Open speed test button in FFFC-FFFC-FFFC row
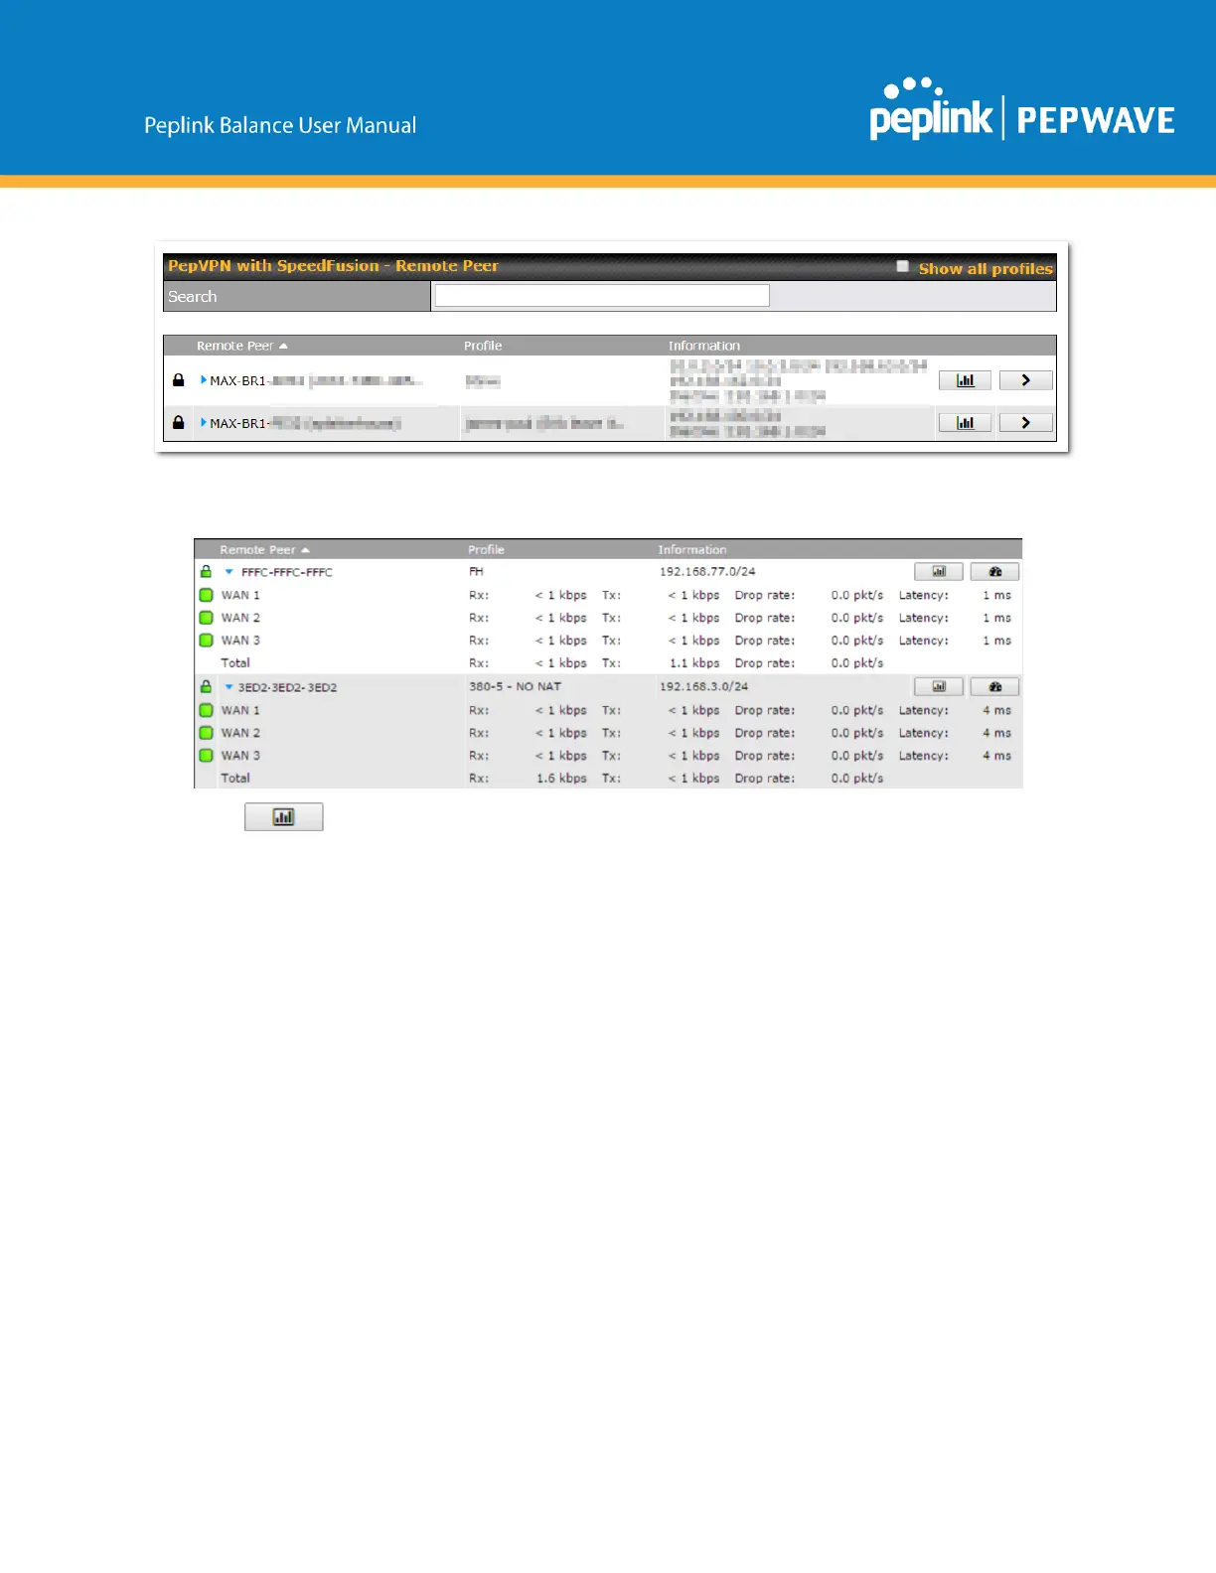 click(x=994, y=572)
